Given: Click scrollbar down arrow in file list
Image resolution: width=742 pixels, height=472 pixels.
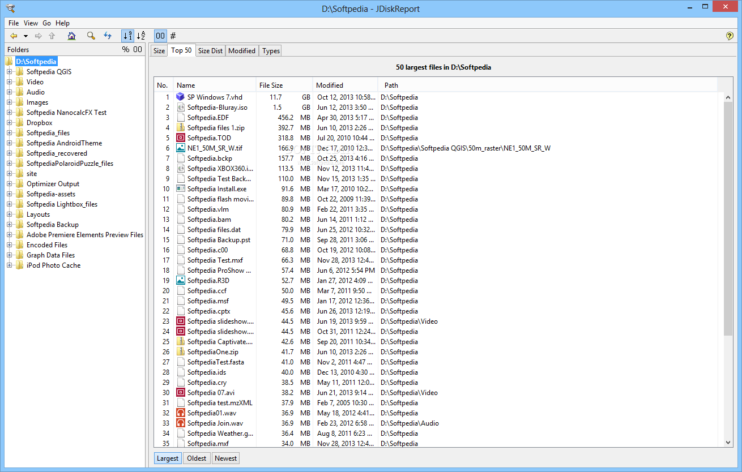Looking at the screenshot, I should click(728, 442).
